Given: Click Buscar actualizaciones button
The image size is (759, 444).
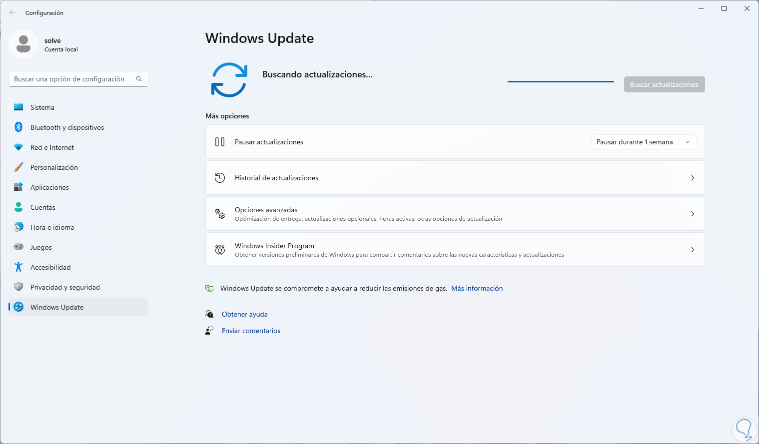Looking at the screenshot, I should pos(665,84).
